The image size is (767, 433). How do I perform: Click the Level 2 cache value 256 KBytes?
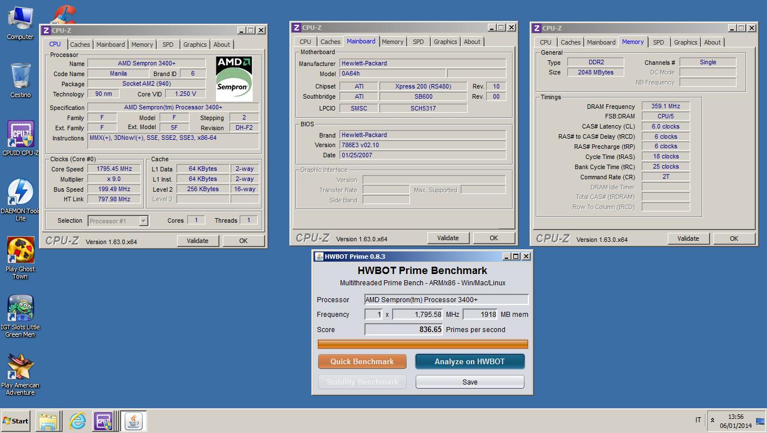(x=203, y=189)
